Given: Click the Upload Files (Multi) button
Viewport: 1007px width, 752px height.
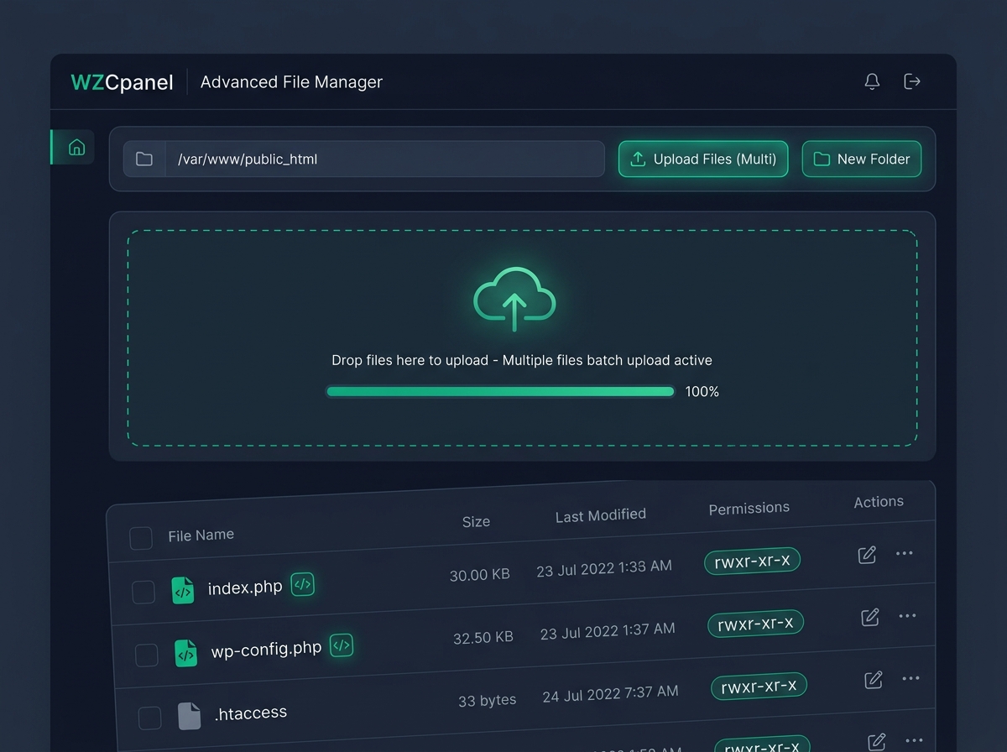Looking at the screenshot, I should [x=703, y=159].
